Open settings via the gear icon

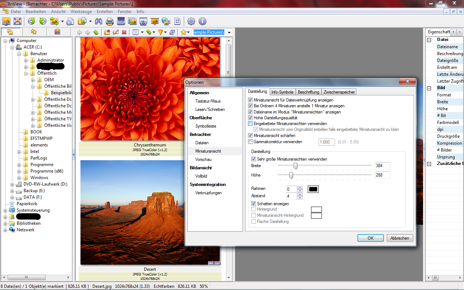[191, 21]
